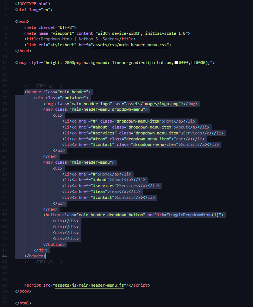Follow the assets/images/logo.png path link
This screenshot has height=307, width=253.
[152, 104]
